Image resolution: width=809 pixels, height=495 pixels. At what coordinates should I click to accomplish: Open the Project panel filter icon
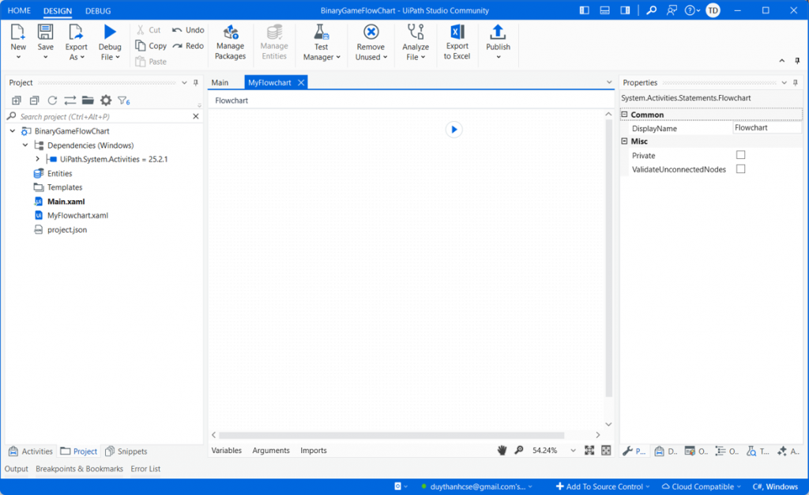tap(123, 100)
